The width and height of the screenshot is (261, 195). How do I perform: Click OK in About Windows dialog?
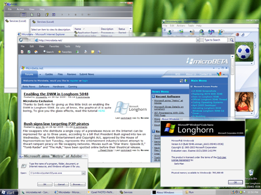[x=235, y=182]
